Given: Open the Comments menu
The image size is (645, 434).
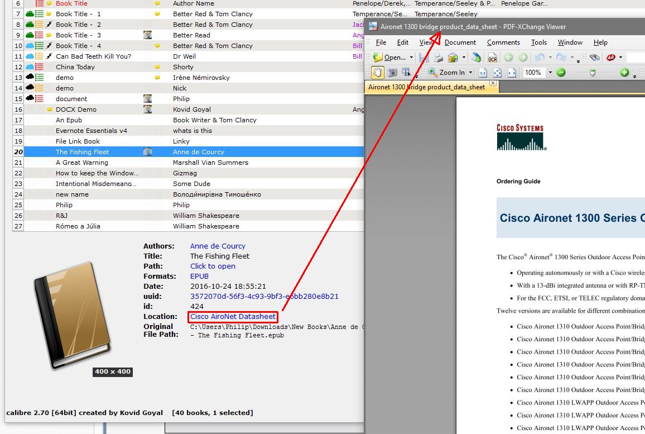Looking at the screenshot, I should click(x=503, y=42).
